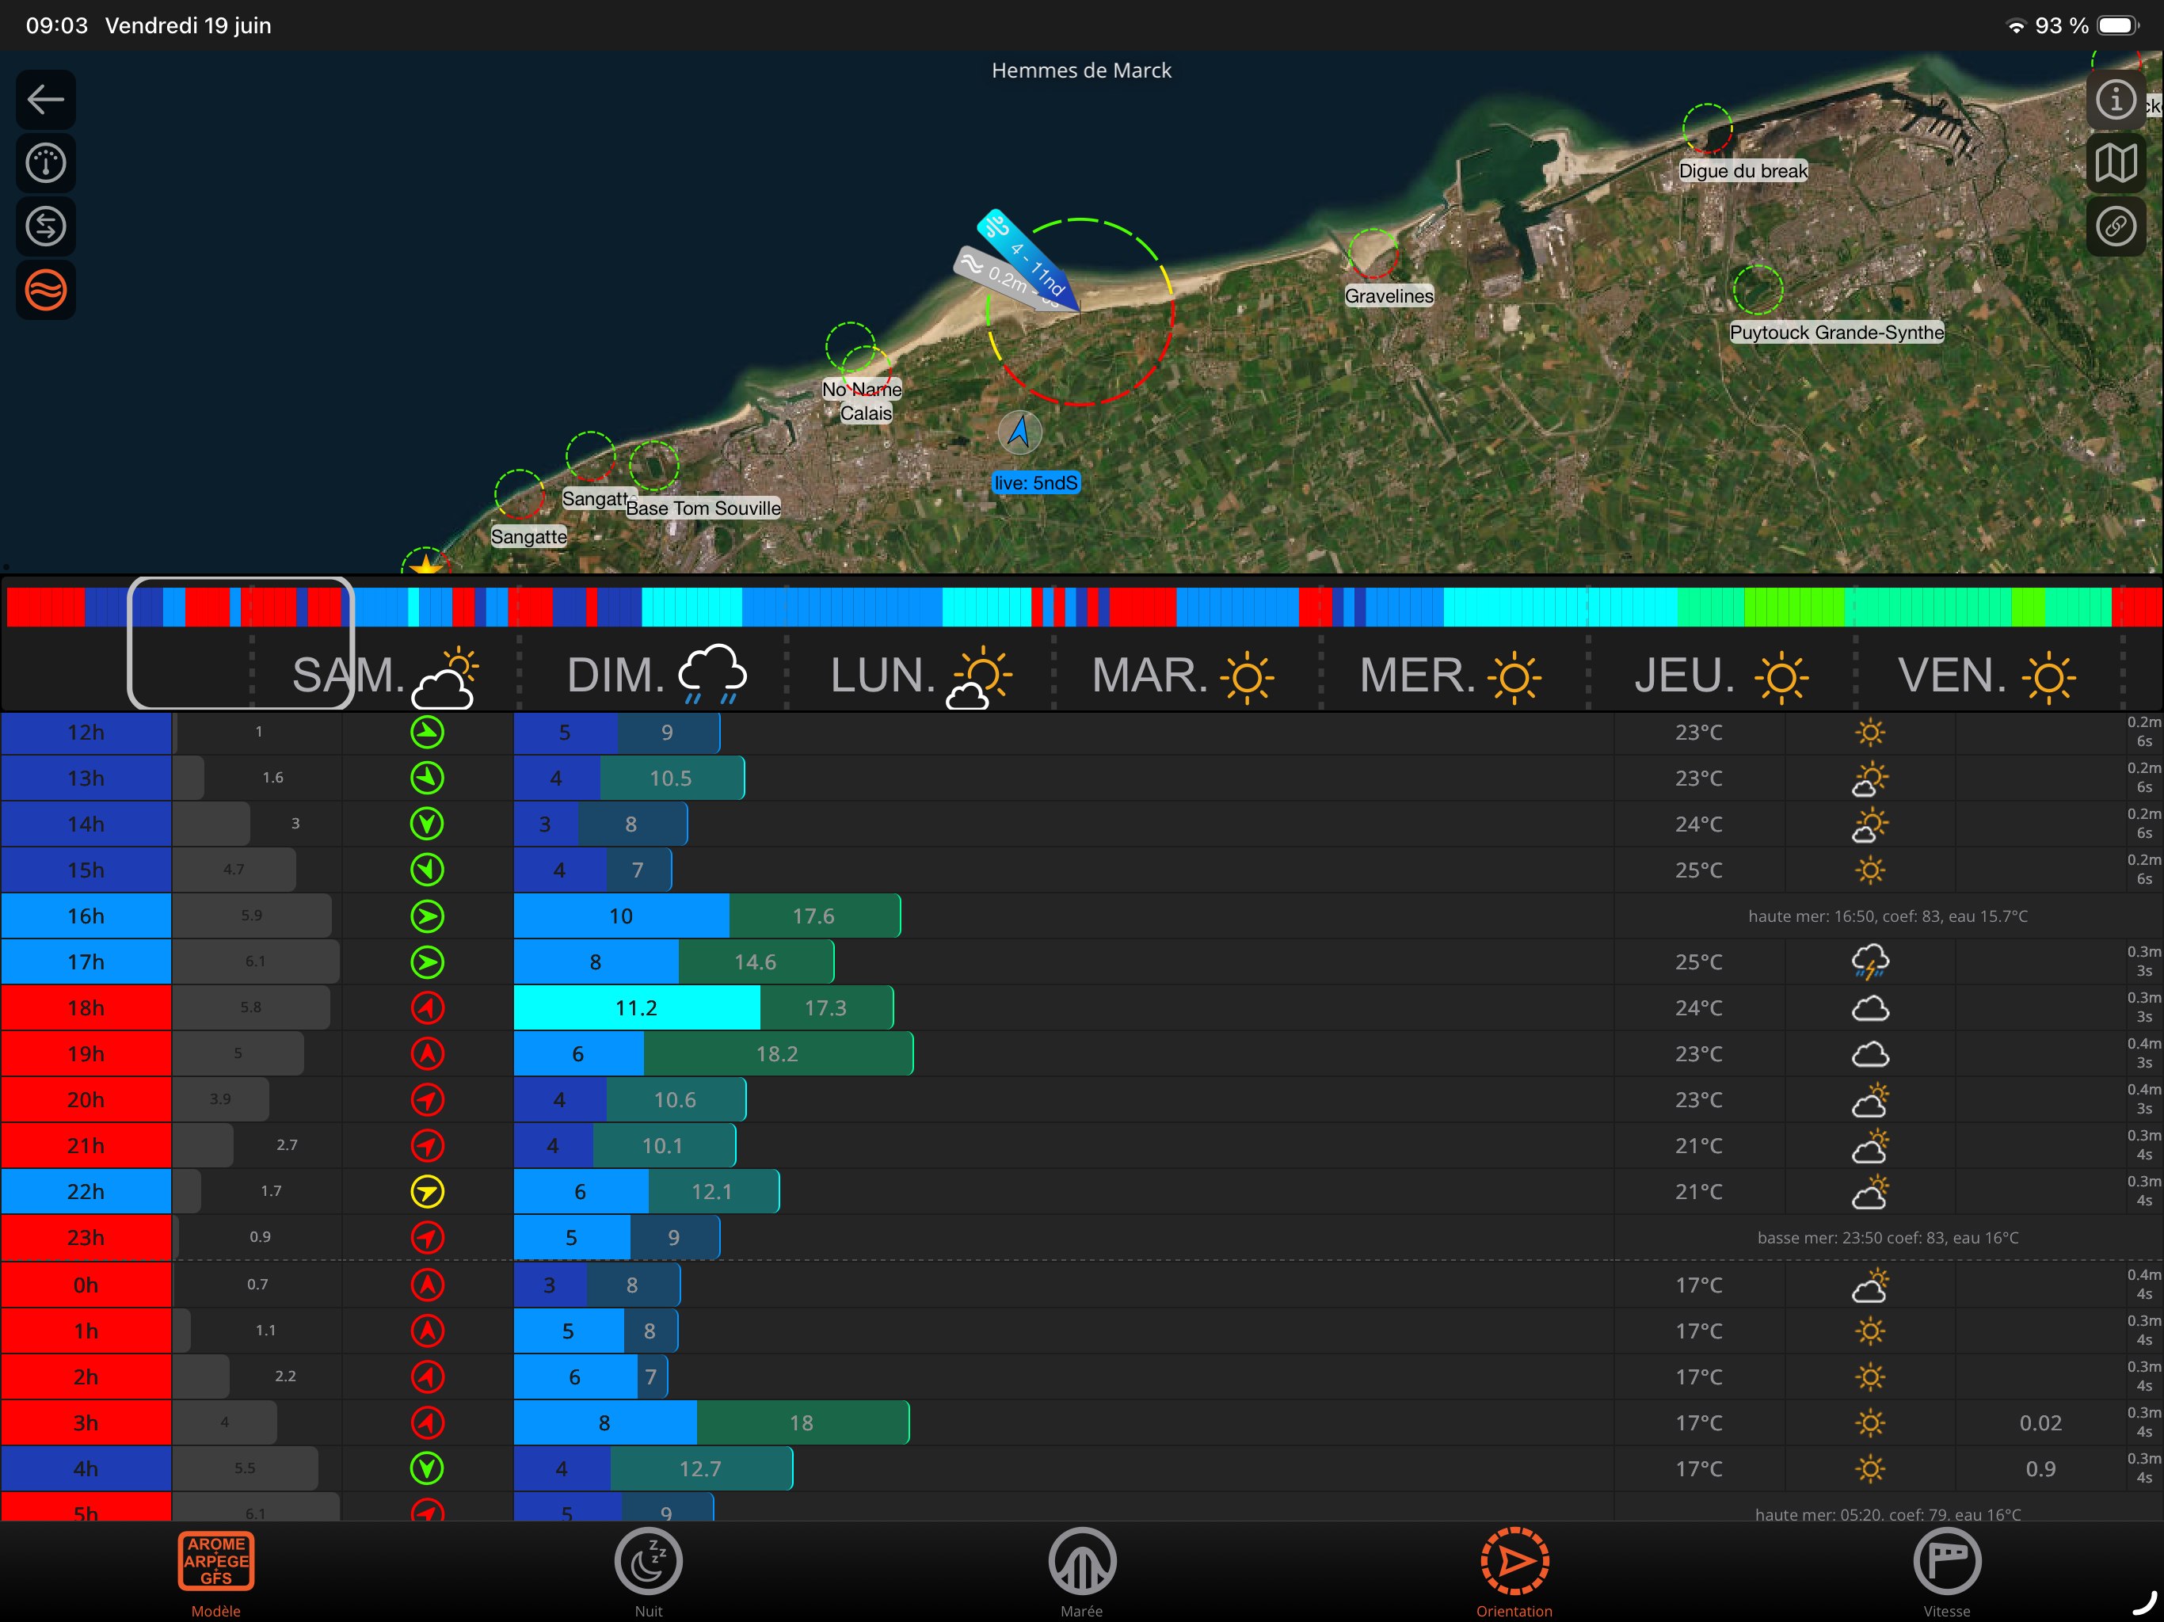
Task: Tap the 16h wind direction icon
Action: click(x=426, y=916)
